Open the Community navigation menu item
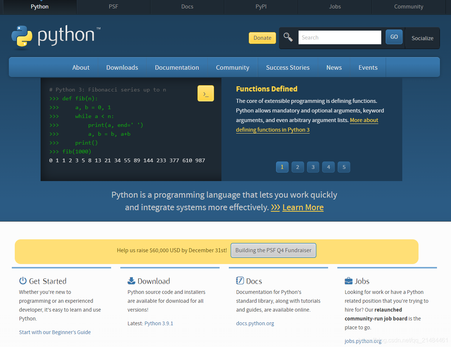This screenshot has width=451, height=347. (x=233, y=67)
